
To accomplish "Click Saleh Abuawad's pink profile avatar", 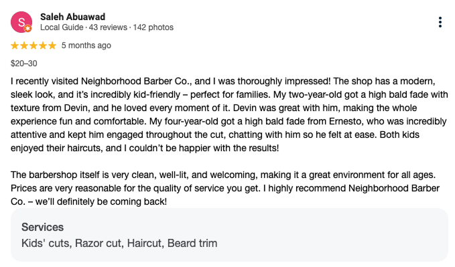I will pos(21,22).
